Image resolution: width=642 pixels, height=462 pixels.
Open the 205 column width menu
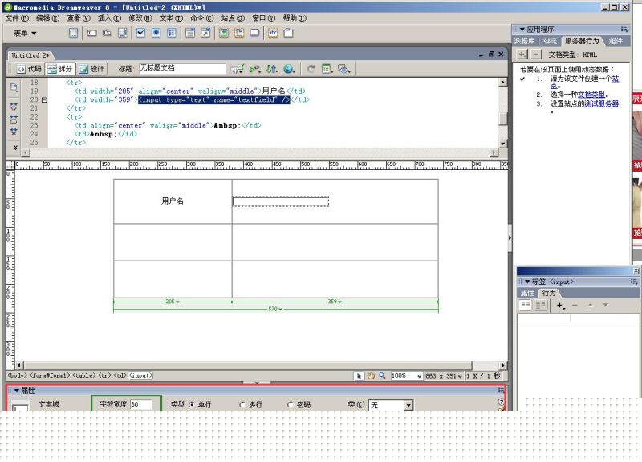[x=173, y=302]
